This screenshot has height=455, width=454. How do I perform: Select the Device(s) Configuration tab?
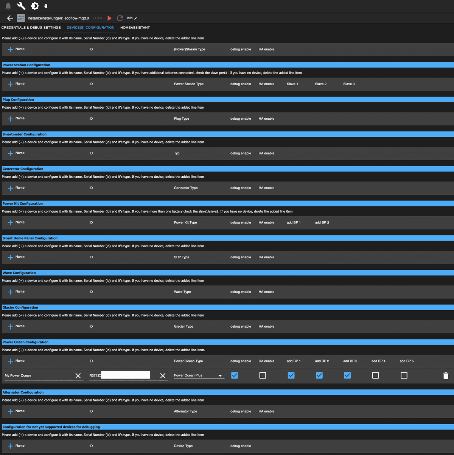click(x=90, y=28)
